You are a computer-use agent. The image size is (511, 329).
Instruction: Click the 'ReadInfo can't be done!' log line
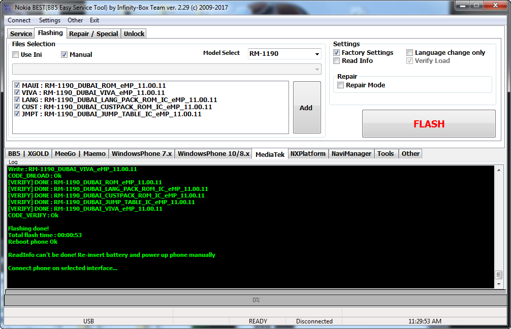(x=111, y=255)
